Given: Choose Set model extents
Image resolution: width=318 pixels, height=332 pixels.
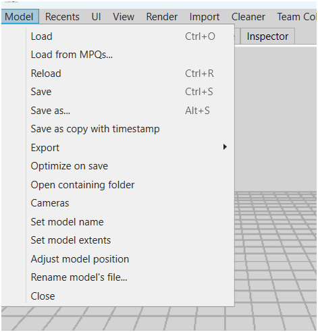Looking at the screenshot, I should [130, 240].
